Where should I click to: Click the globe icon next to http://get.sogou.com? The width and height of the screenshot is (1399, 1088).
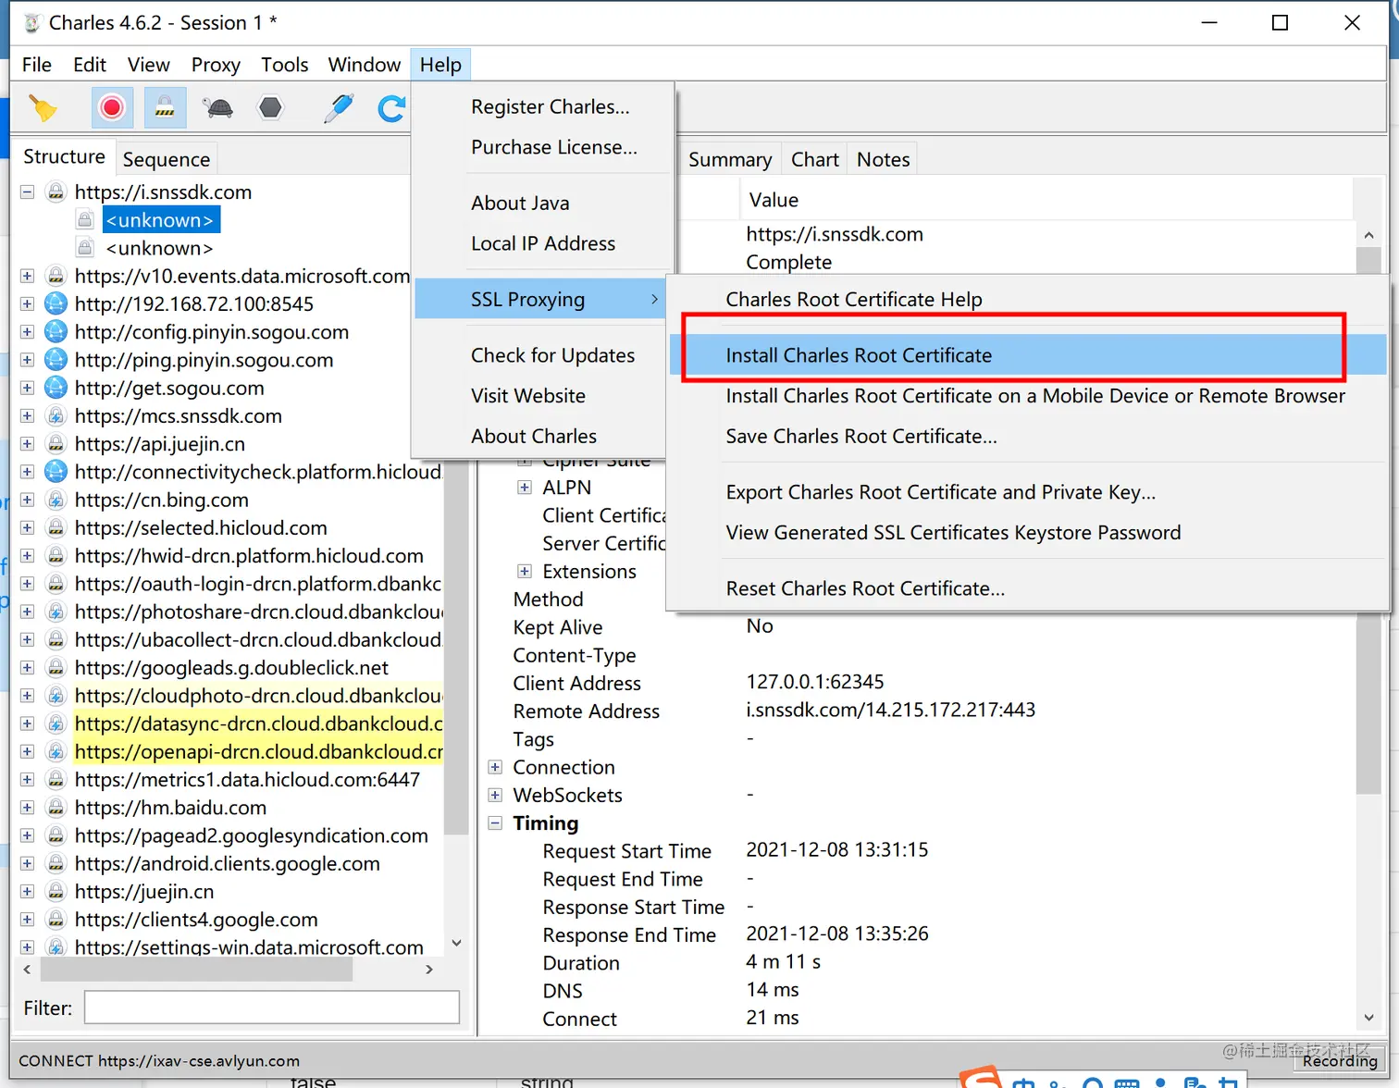pos(56,388)
